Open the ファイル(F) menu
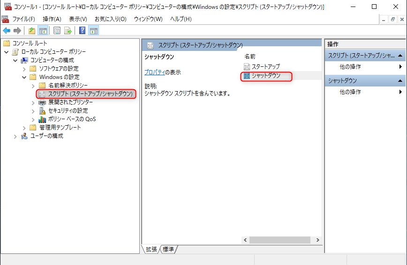 [23, 19]
